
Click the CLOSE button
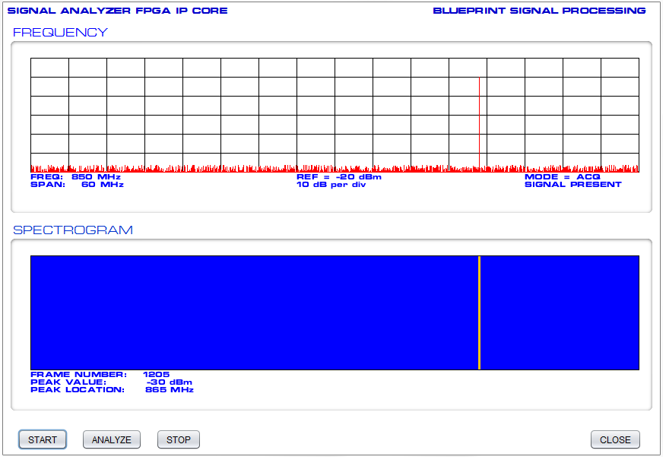pyautogui.click(x=615, y=439)
